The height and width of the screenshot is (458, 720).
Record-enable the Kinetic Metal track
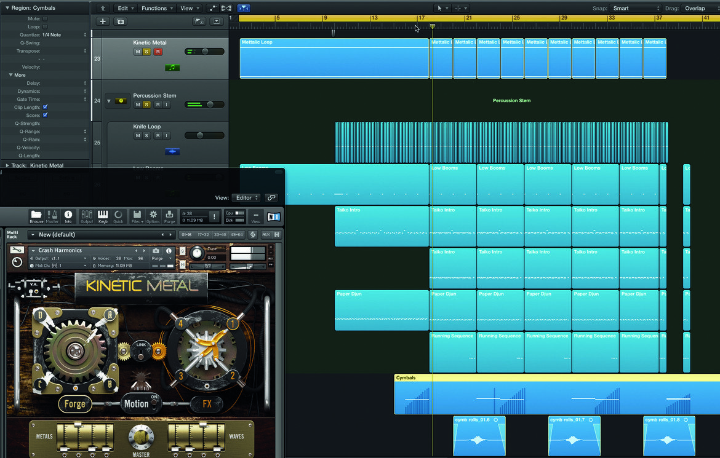[x=158, y=52]
